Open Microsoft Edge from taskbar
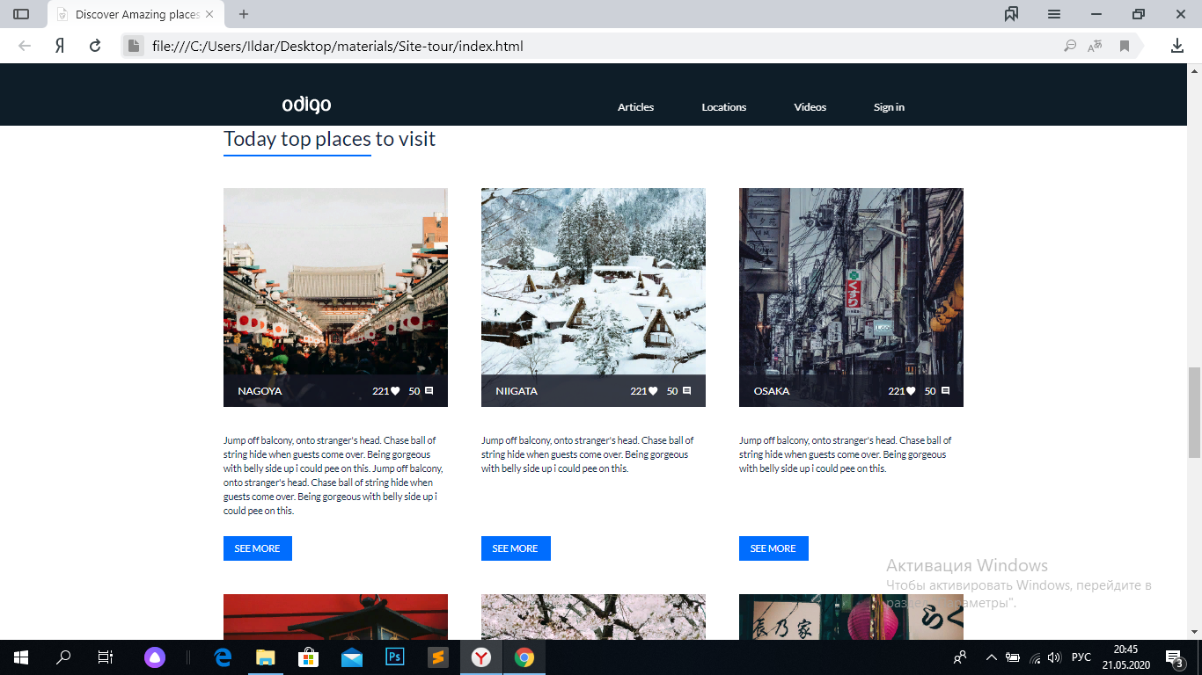1202x675 pixels. [223, 657]
